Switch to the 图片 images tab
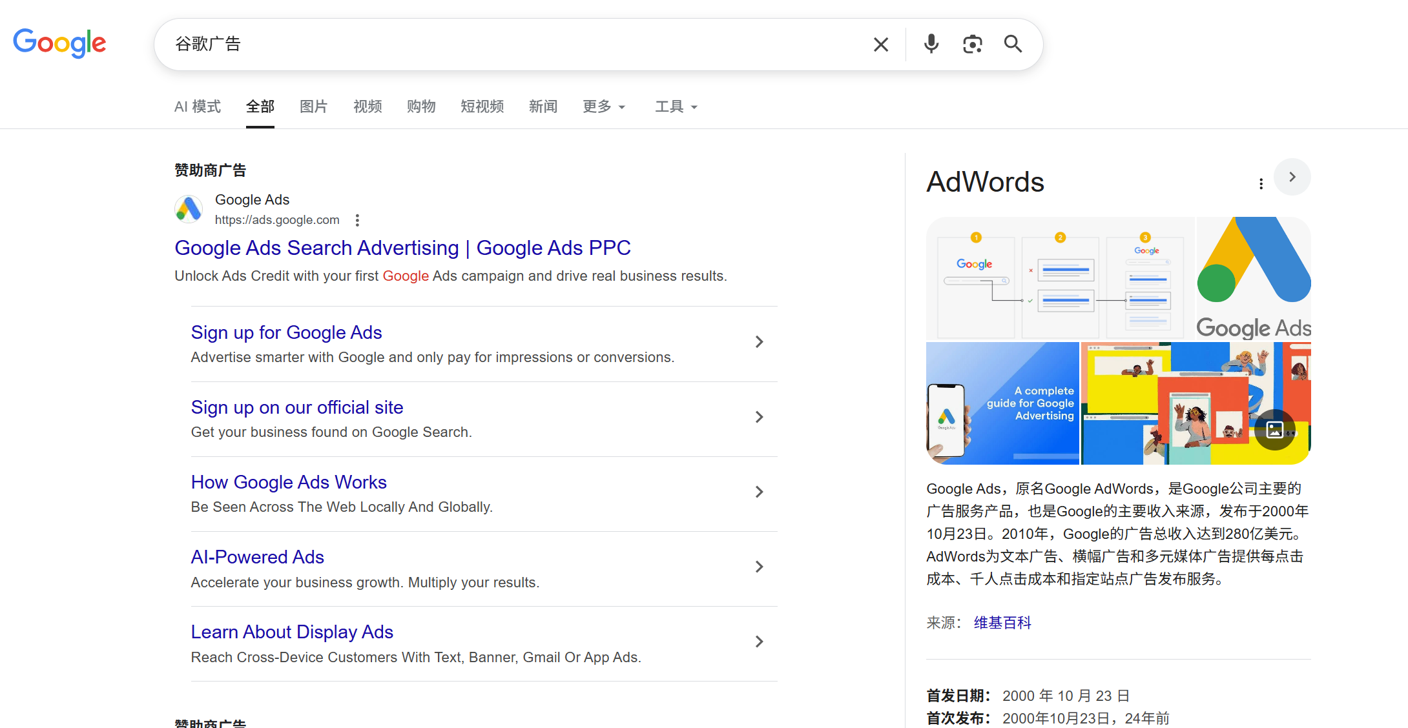The height and width of the screenshot is (728, 1408). [313, 106]
